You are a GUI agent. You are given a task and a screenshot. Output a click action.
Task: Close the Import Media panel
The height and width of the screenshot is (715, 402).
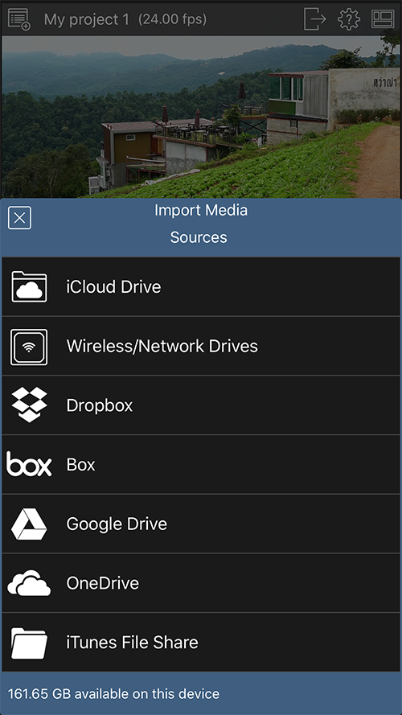click(x=19, y=218)
